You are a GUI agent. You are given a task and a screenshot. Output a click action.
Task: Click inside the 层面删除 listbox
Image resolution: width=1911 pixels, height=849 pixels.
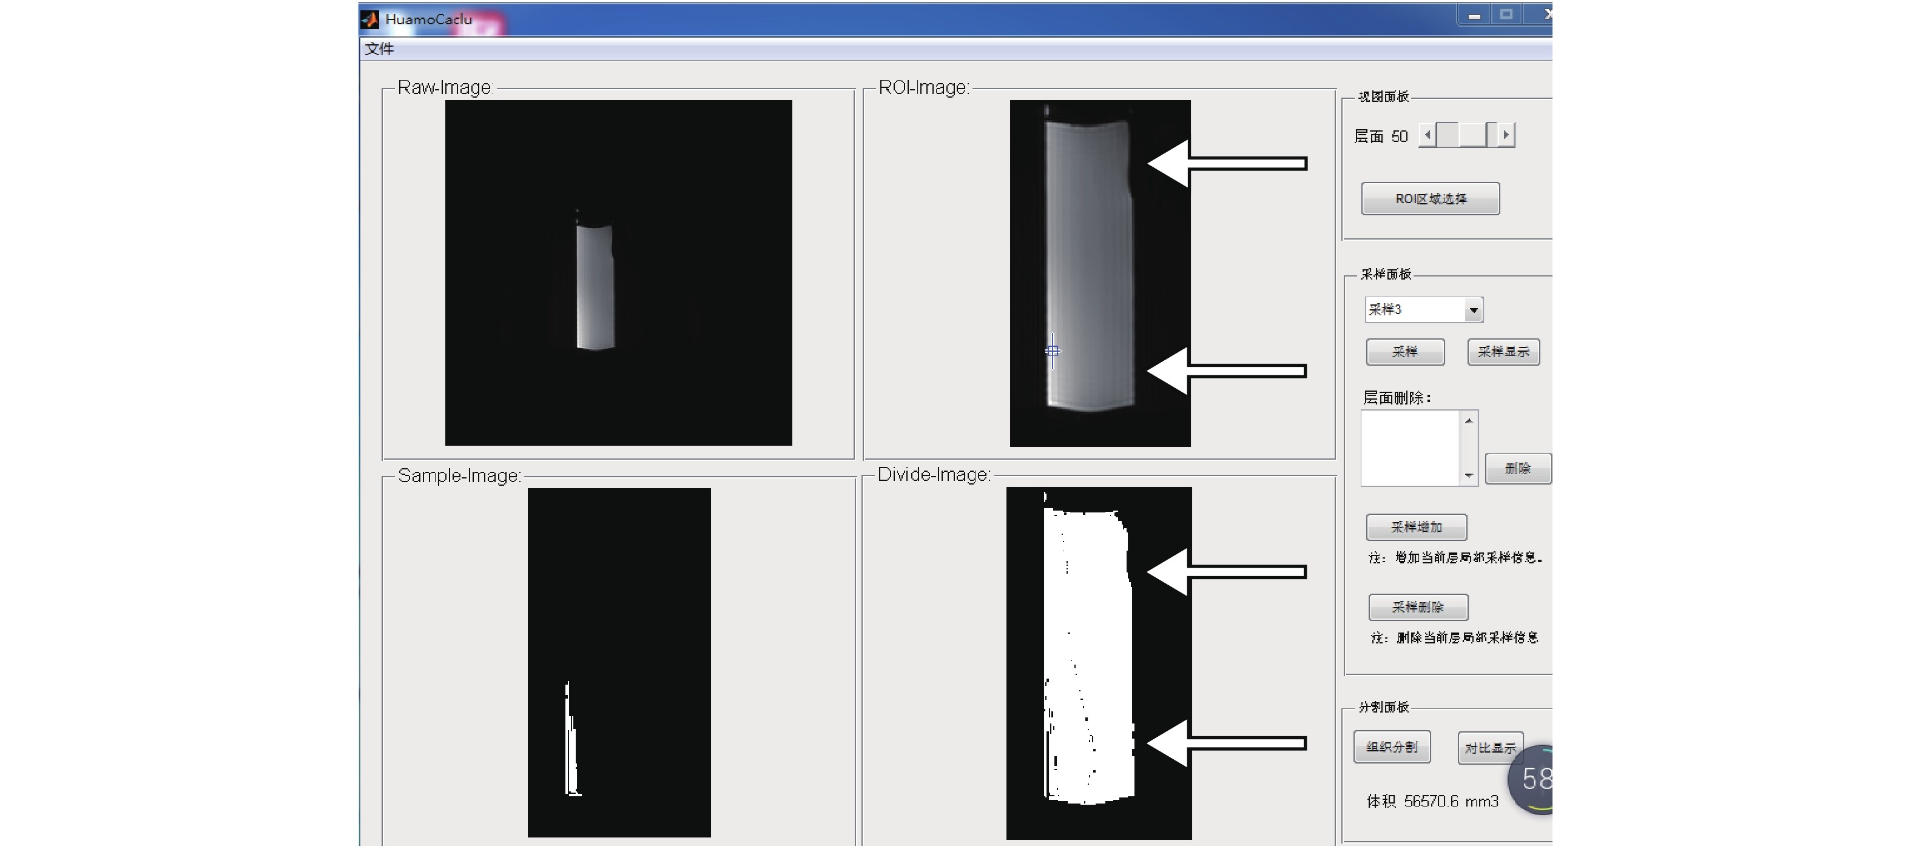pos(1410,448)
